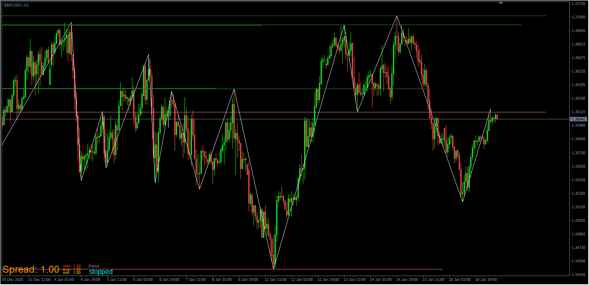The width and height of the screenshot is (589, 285).
Task: Click the 1.35980 price axis label
Action: click(578, 125)
